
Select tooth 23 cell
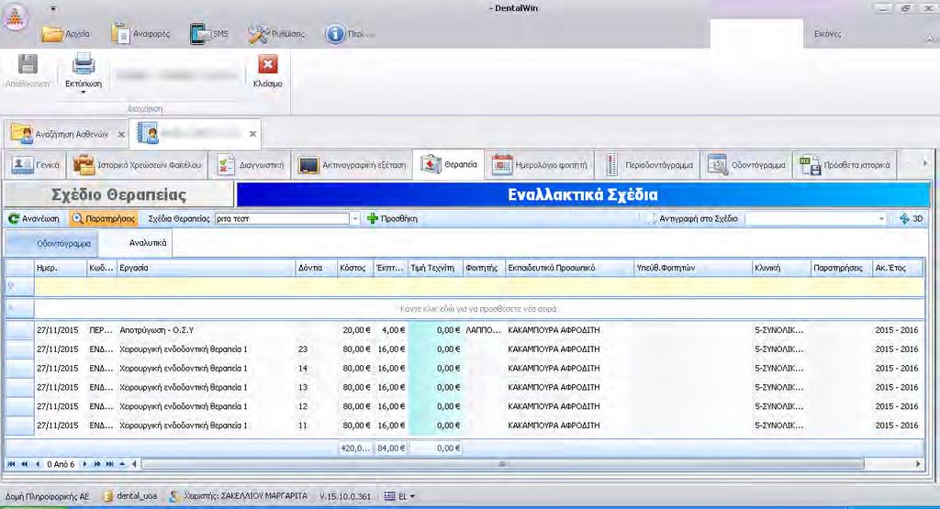[316, 349]
